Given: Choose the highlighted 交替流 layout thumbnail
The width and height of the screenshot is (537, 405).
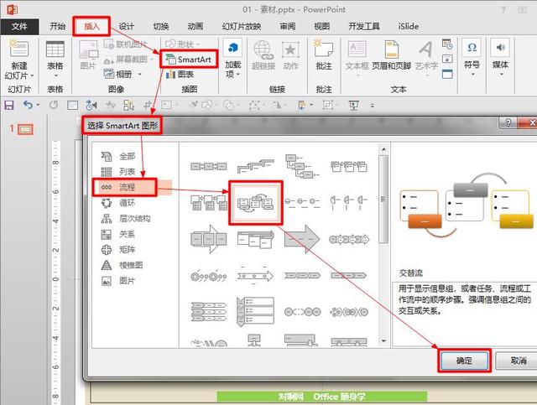Looking at the screenshot, I should (x=255, y=203).
